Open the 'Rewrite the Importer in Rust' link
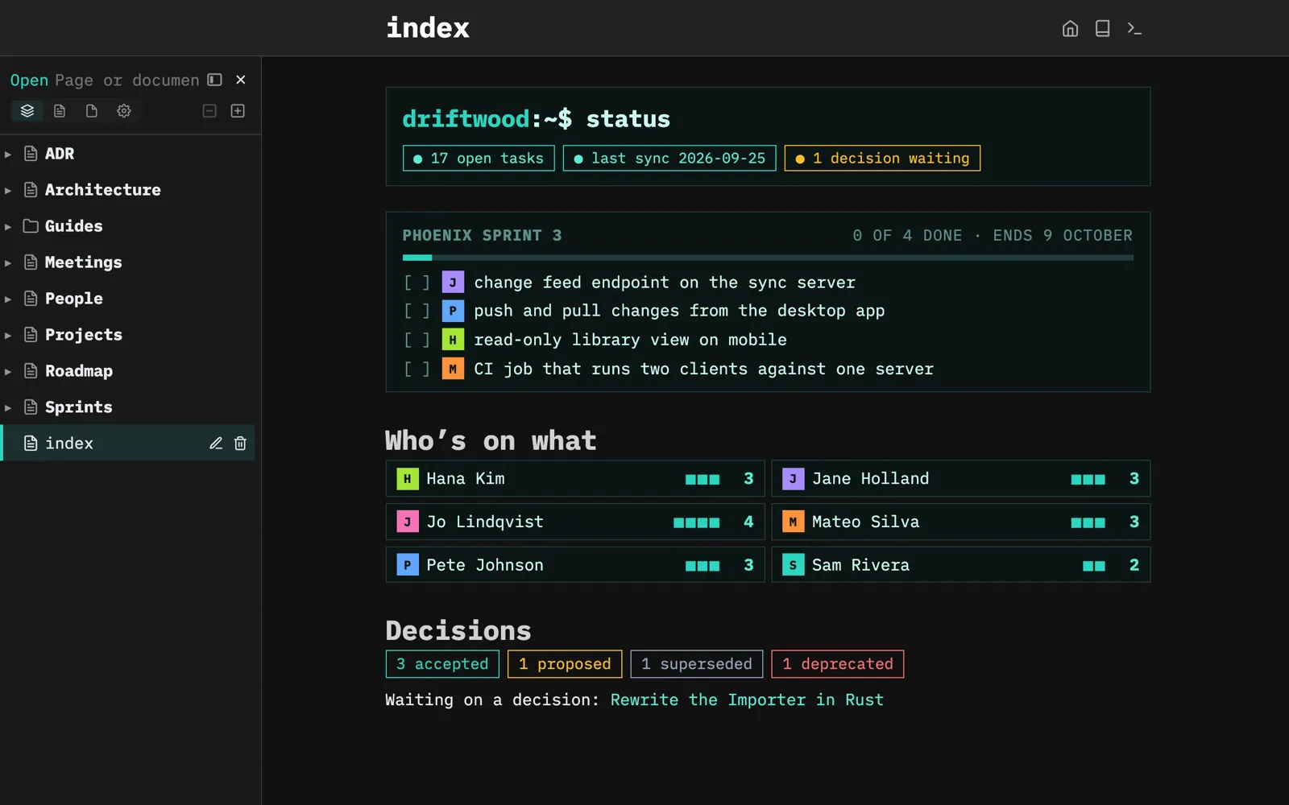Image resolution: width=1289 pixels, height=805 pixels. pos(747,700)
